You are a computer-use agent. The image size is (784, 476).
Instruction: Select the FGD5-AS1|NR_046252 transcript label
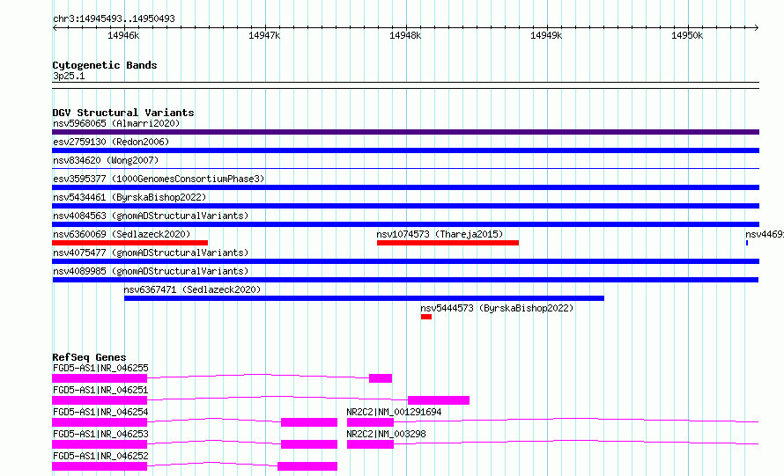100,456
